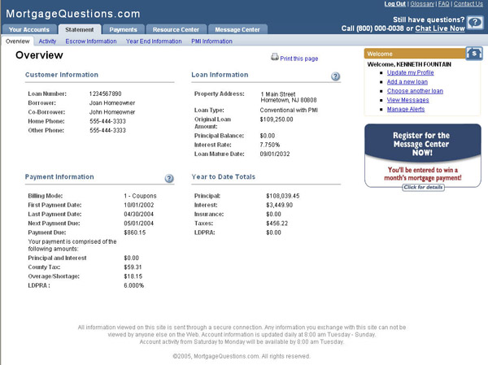The image size is (488, 365).
Task: Click the chat bubble question icon in header
Action: 475,23
